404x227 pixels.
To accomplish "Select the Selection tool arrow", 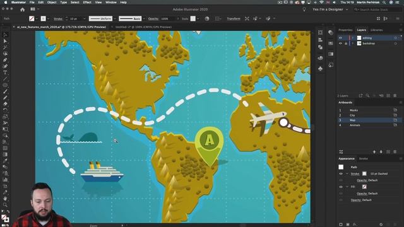I will tap(5, 35).
